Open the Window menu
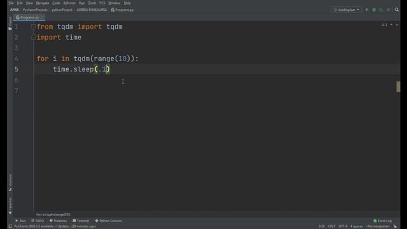Image resolution: width=407 pixels, height=229 pixels. 114,3
